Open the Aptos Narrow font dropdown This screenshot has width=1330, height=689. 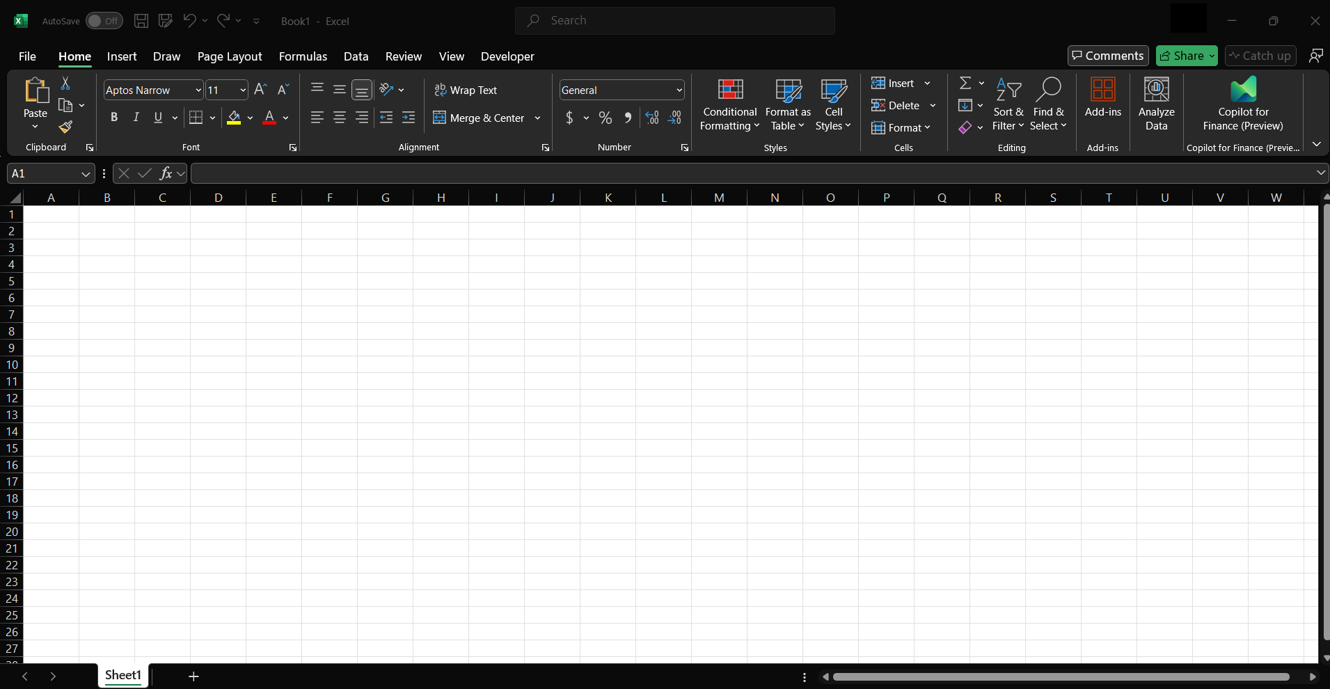point(198,90)
